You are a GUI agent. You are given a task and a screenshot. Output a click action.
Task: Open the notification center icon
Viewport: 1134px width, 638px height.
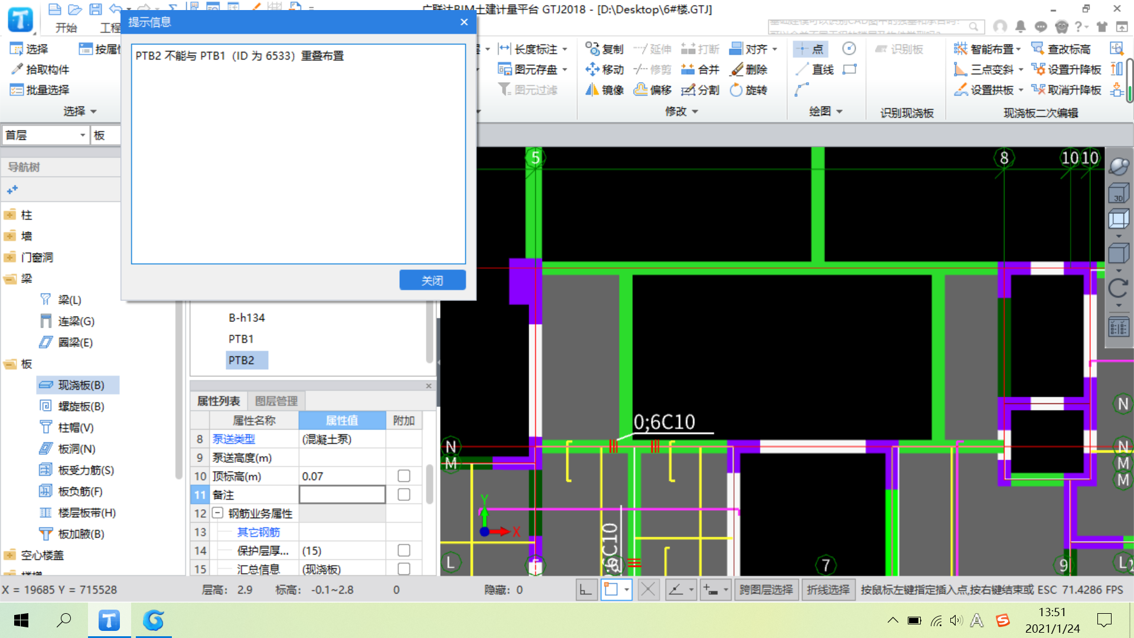pyautogui.click(x=1104, y=620)
